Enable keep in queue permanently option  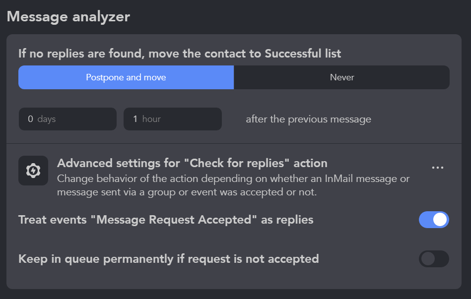pyautogui.click(x=434, y=259)
